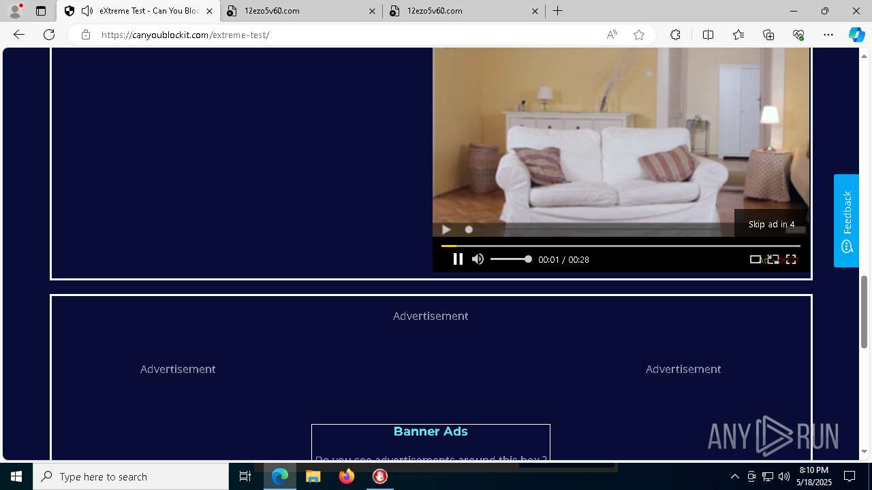Click the Banner Ads heading
This screenshot has height=490, width=872.
click(431, 431)
